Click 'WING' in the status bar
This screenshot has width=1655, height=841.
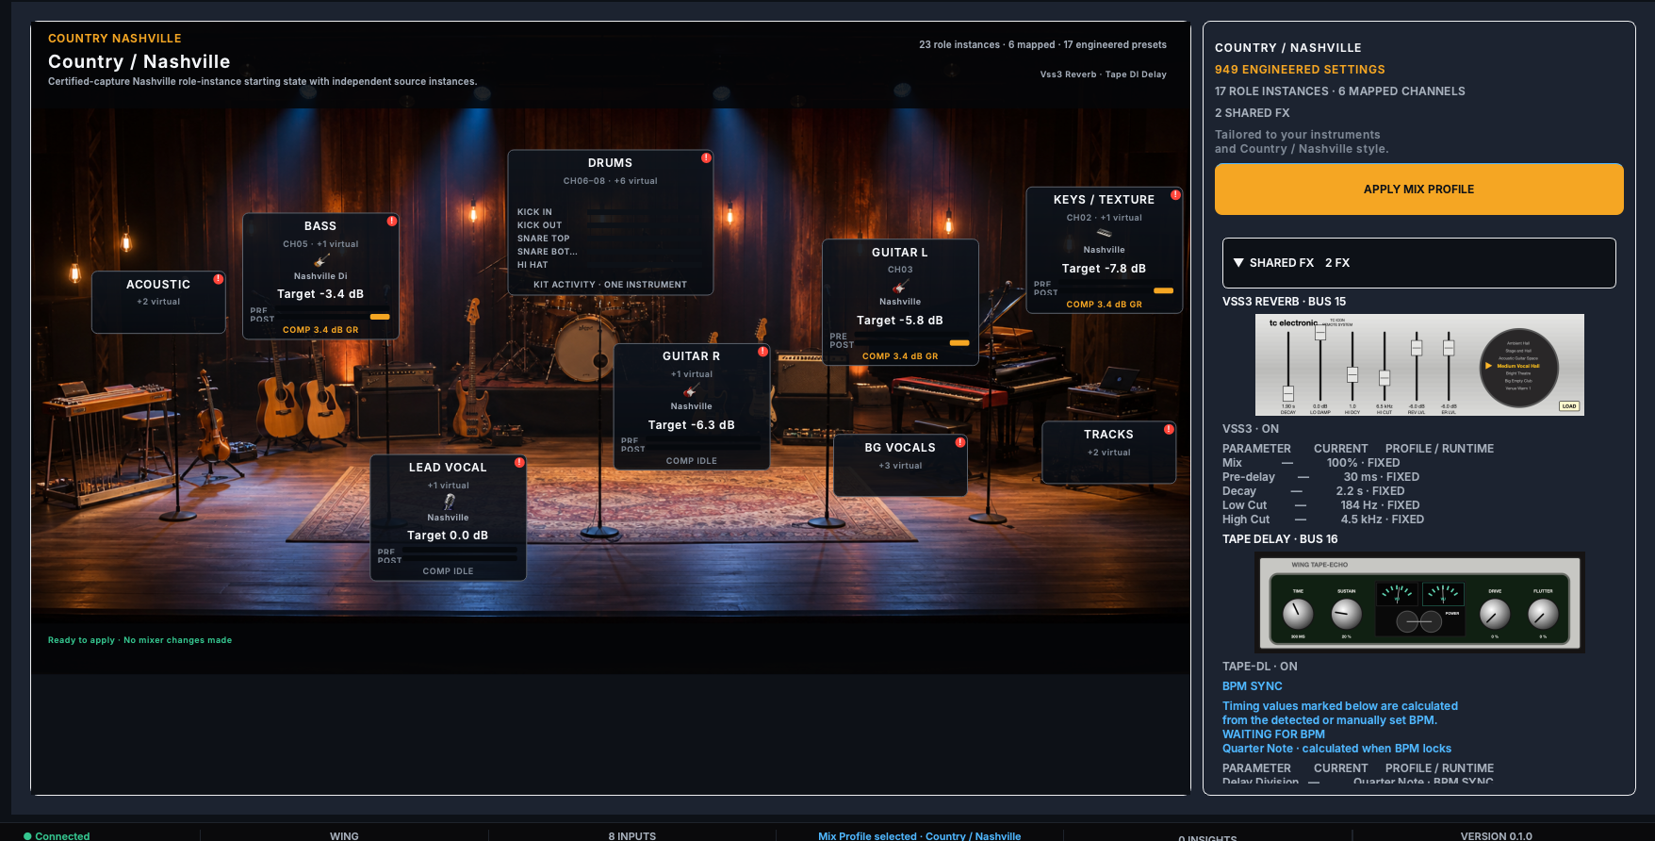pyautogui.click(x=344, y=836)
